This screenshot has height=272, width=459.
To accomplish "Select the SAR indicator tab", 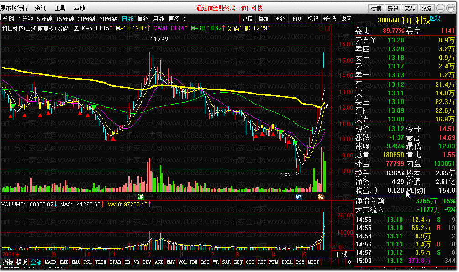I will 226,262.
